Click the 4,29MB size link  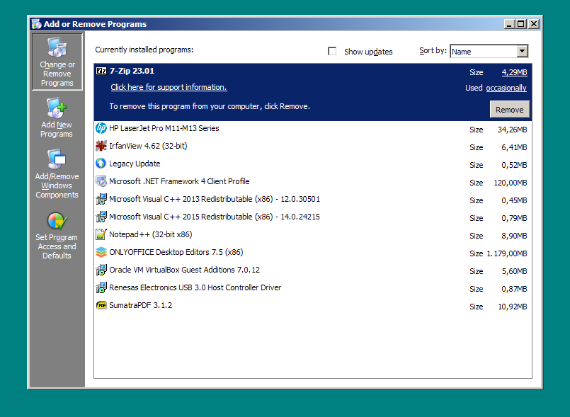click(x=514, y=73)
